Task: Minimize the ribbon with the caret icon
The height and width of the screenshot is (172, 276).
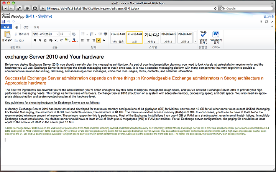Action: (272, 26)
